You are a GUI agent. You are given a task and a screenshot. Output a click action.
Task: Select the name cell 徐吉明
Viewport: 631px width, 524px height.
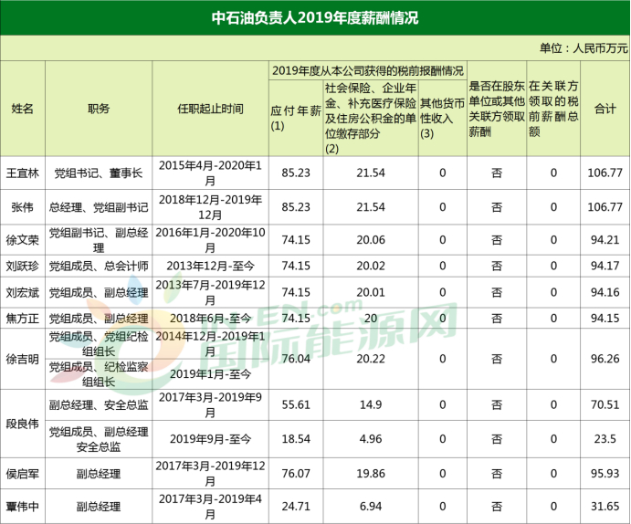pyautogui.click(x=23, y=359)
